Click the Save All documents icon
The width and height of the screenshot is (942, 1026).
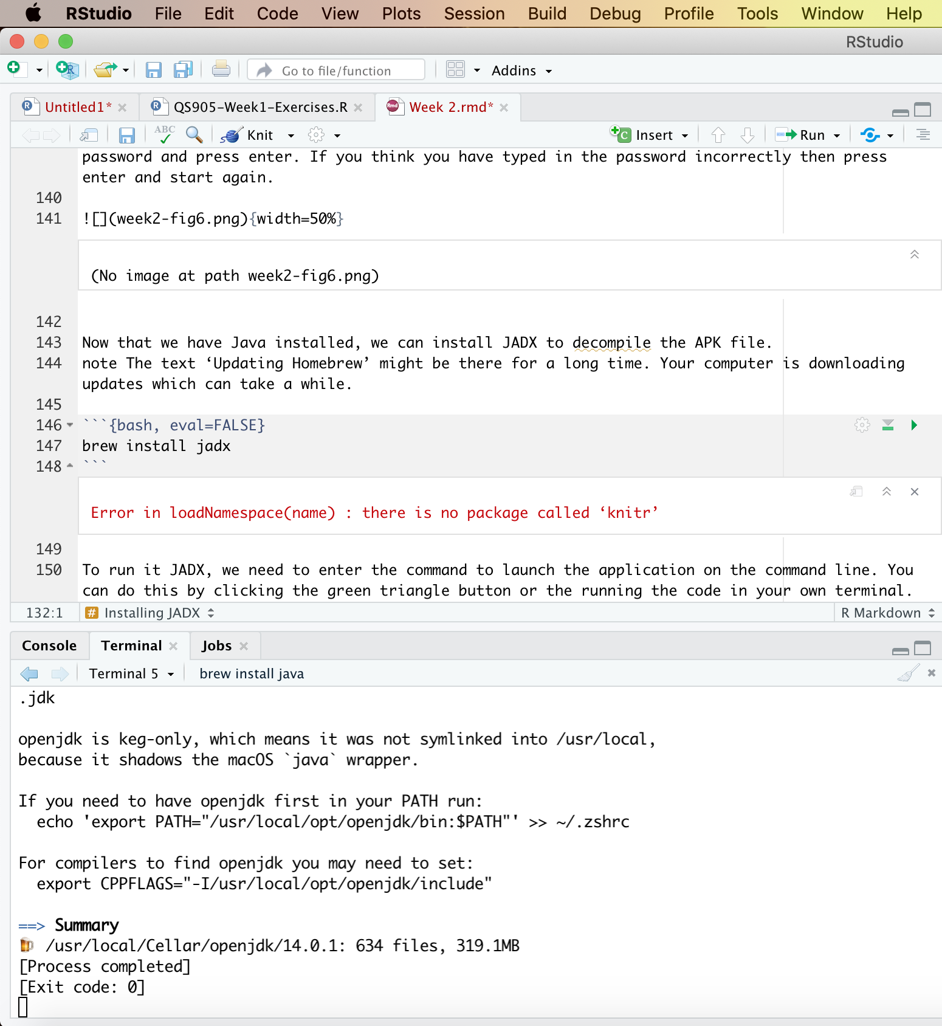183,70
